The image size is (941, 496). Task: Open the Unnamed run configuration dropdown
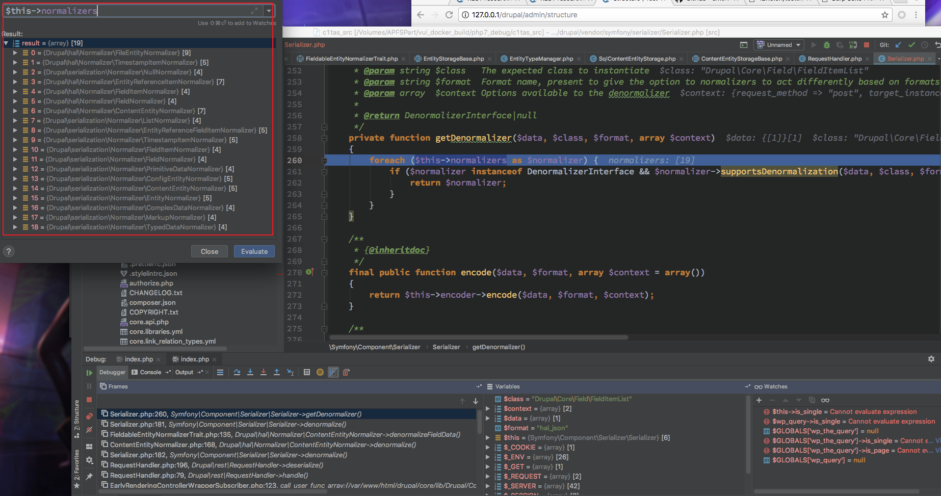tap(779, 45)
